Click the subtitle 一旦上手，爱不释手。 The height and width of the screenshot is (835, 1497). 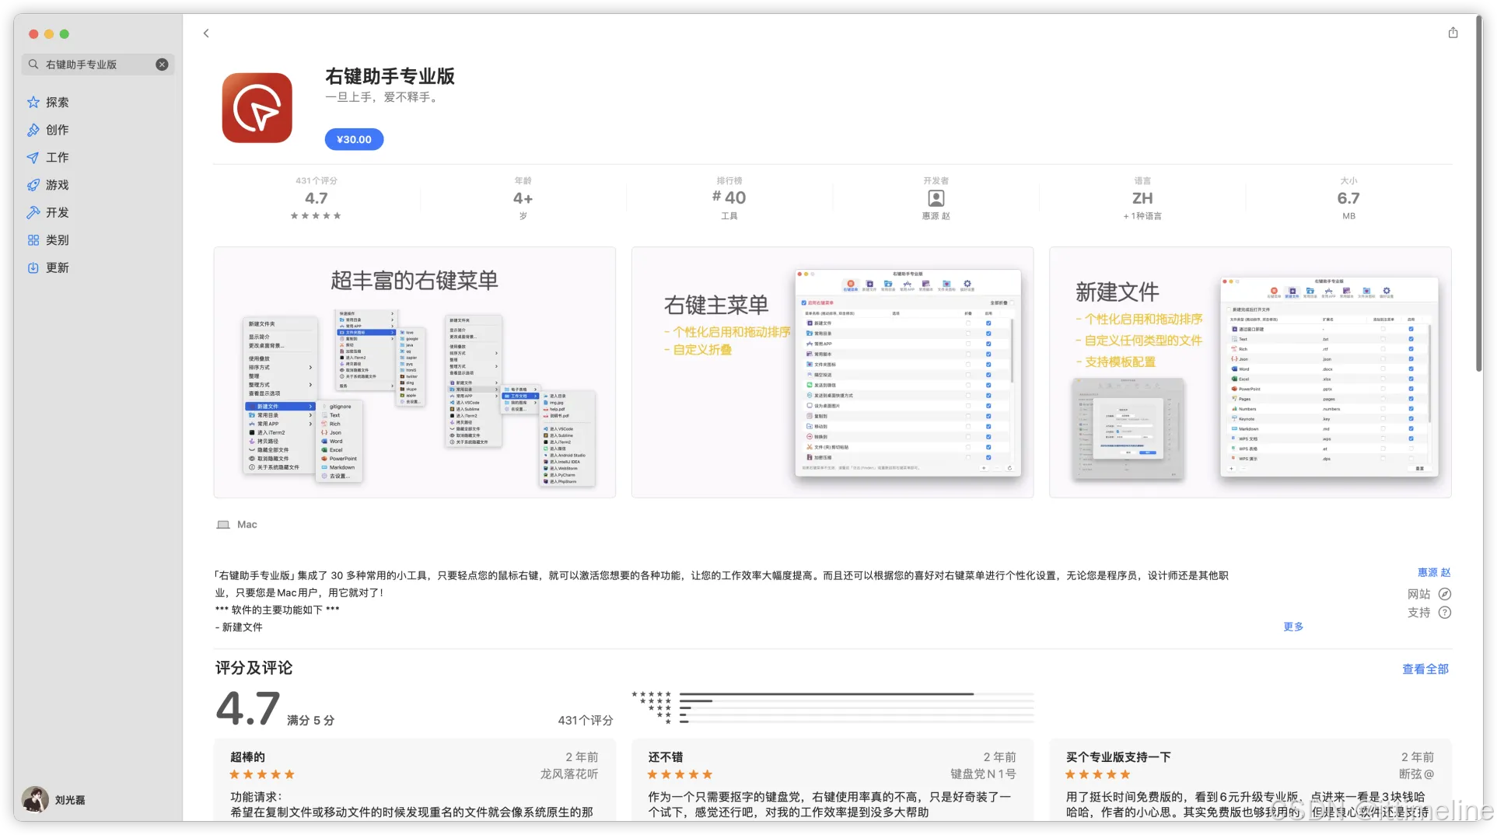coord(383,97)
